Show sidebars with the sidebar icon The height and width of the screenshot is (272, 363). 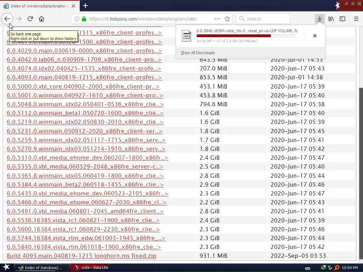click(x=342, y=19)
